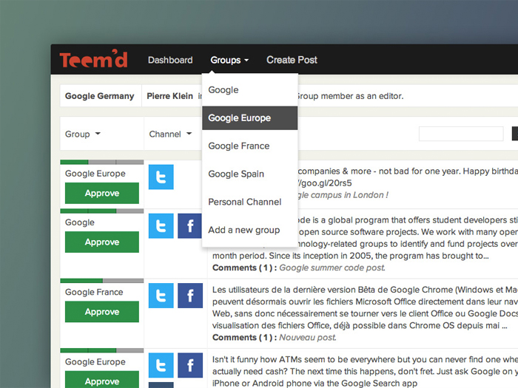Expand the Channel filter dropdown
Image resolution: width=518 pixels, height=388 pixels.
click(x=170, y=134)
